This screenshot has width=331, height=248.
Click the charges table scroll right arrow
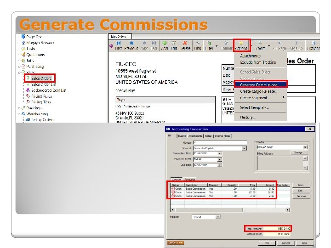[288, 209]
